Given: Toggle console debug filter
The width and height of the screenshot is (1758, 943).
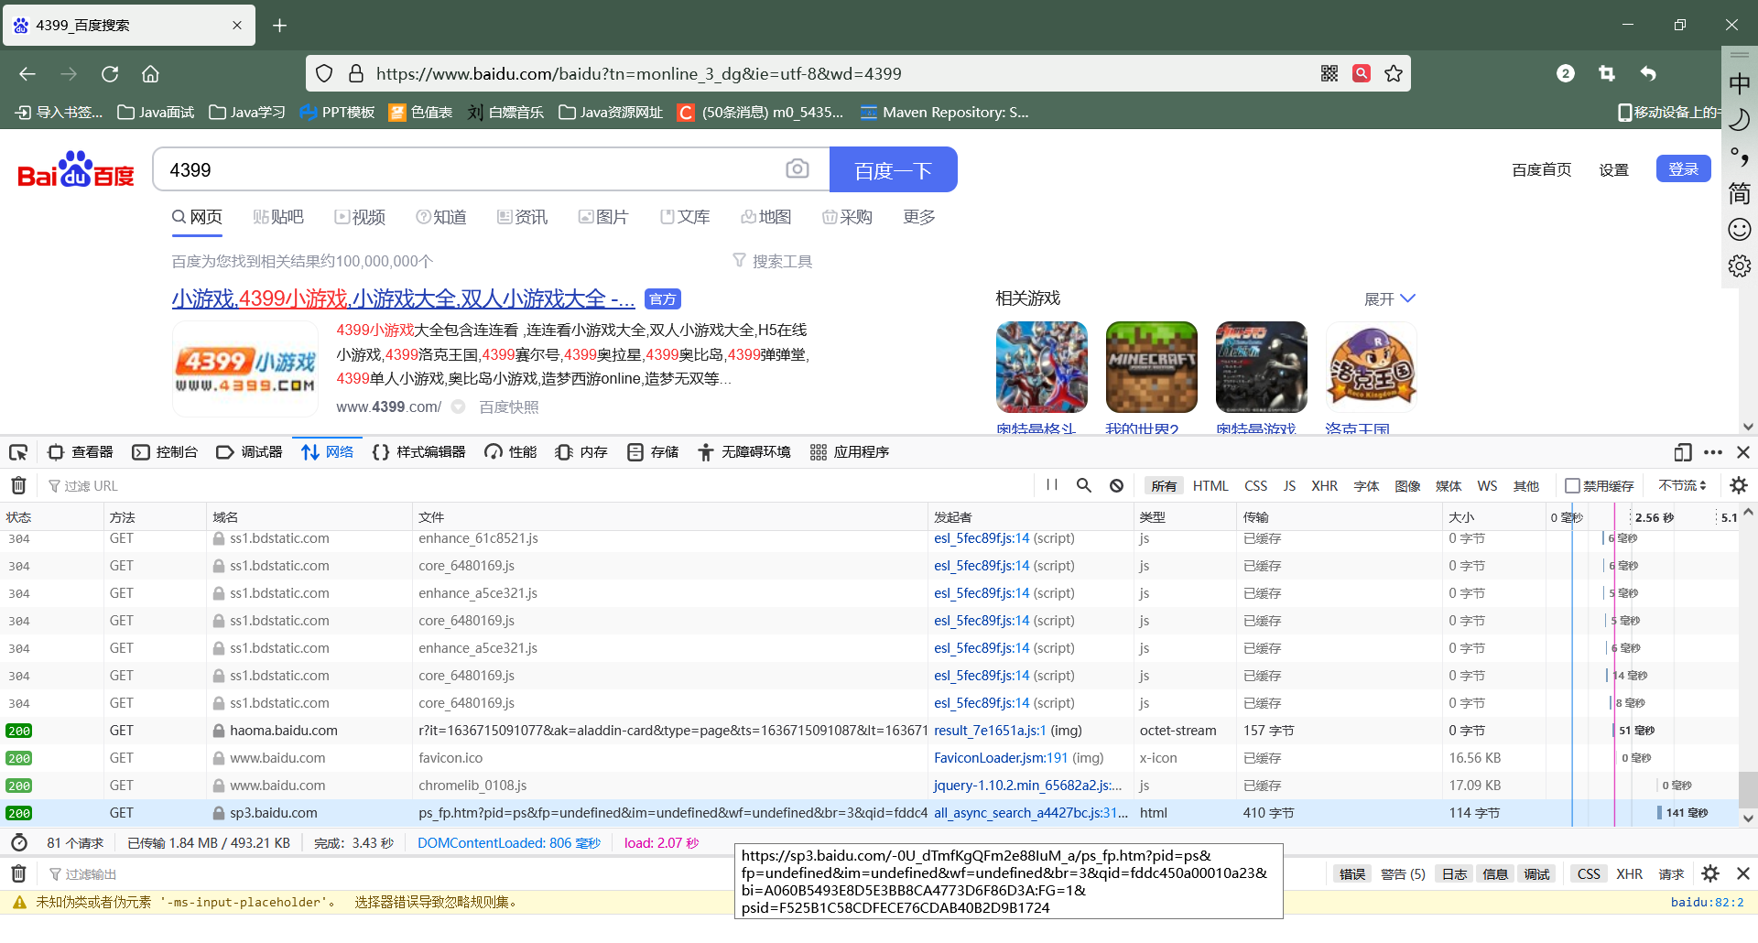Looking at the screenshot, I should point(1537,874).
